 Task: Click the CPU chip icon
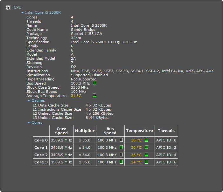tap(8, 8)
